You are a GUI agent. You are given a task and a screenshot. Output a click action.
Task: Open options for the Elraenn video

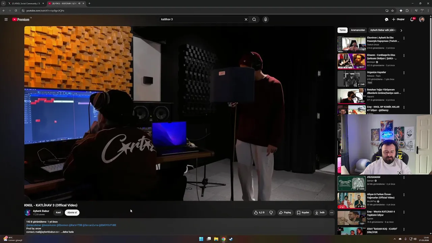tap(404, 55)
